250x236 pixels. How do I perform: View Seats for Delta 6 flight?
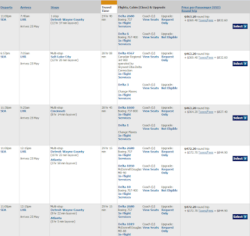click(151, 37)
